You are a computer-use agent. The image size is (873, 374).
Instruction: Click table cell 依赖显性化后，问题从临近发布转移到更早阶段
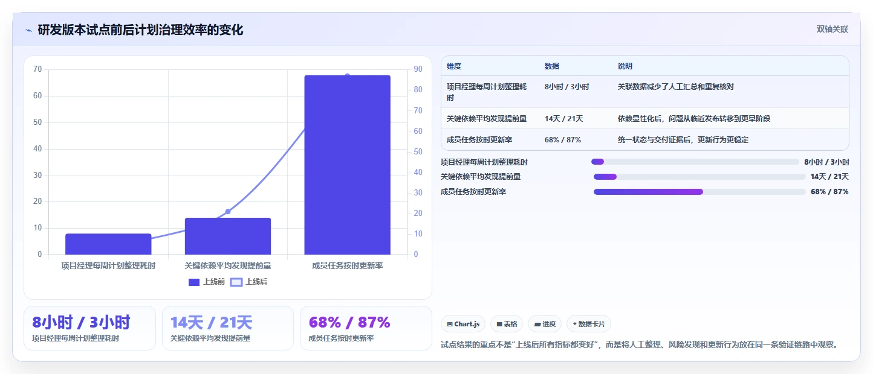(x=694, y=119)
